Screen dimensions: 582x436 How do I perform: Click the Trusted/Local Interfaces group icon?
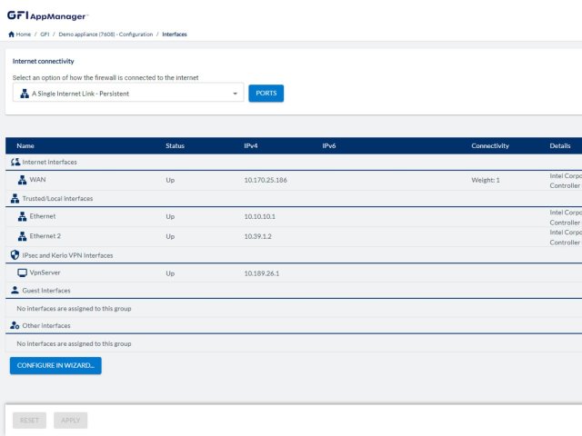[x=15, y=198]
